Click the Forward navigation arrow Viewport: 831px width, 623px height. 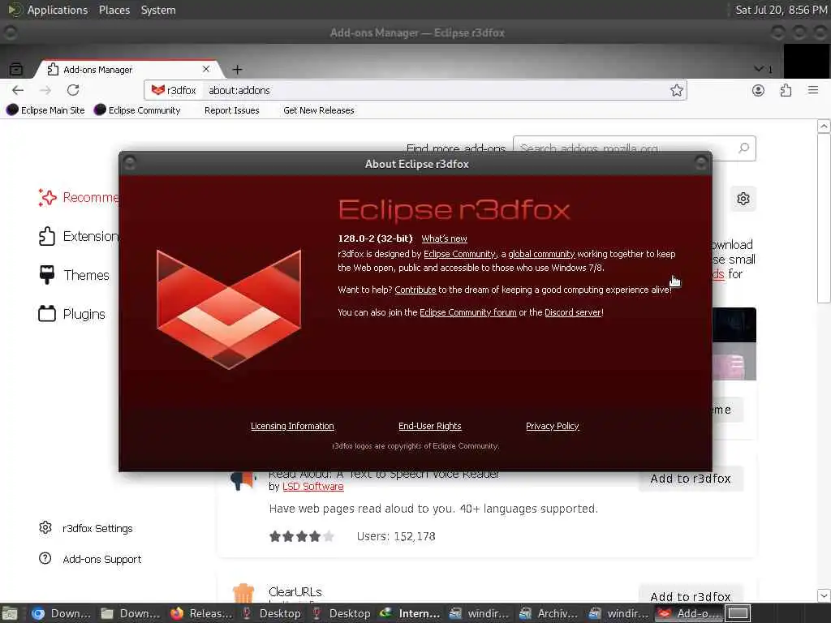pyautogui.click(x=45, y=90)
